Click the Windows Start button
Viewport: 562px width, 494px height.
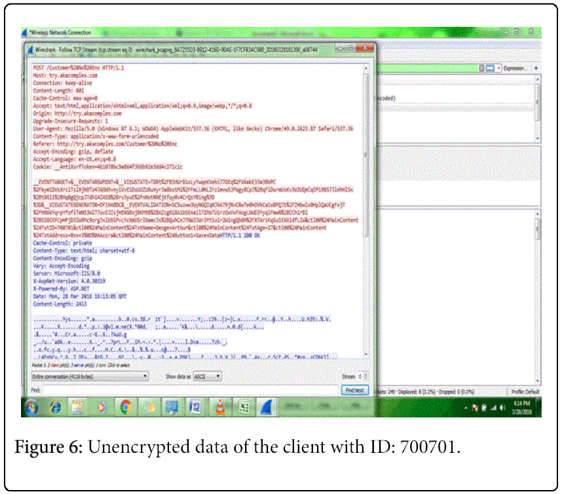[x=31, y=408]
